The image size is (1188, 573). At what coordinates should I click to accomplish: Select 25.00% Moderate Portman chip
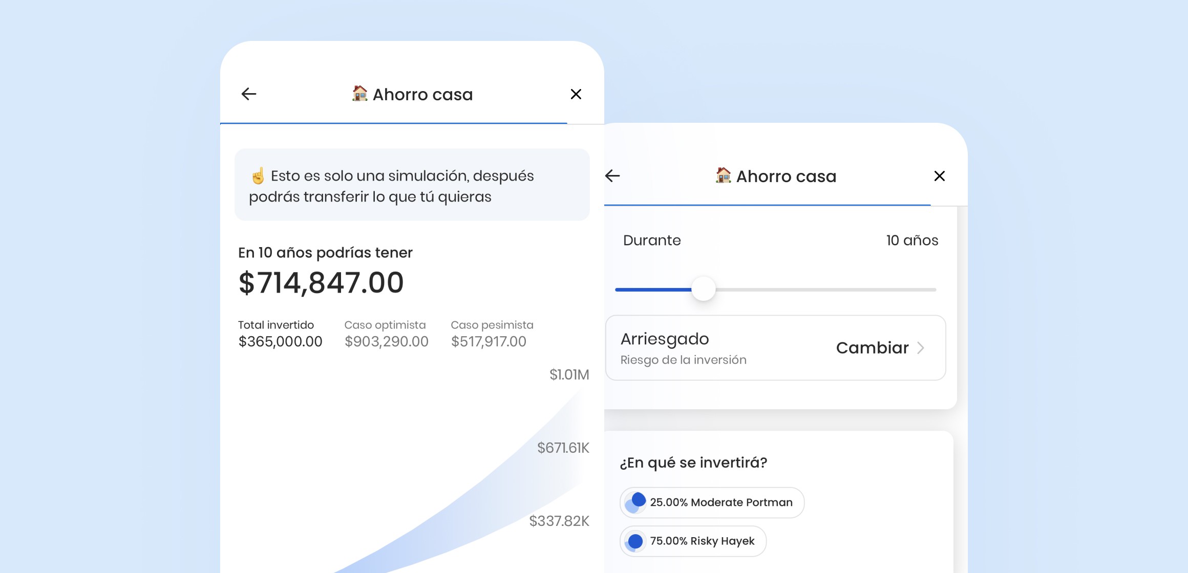click(x=721, y=502)
